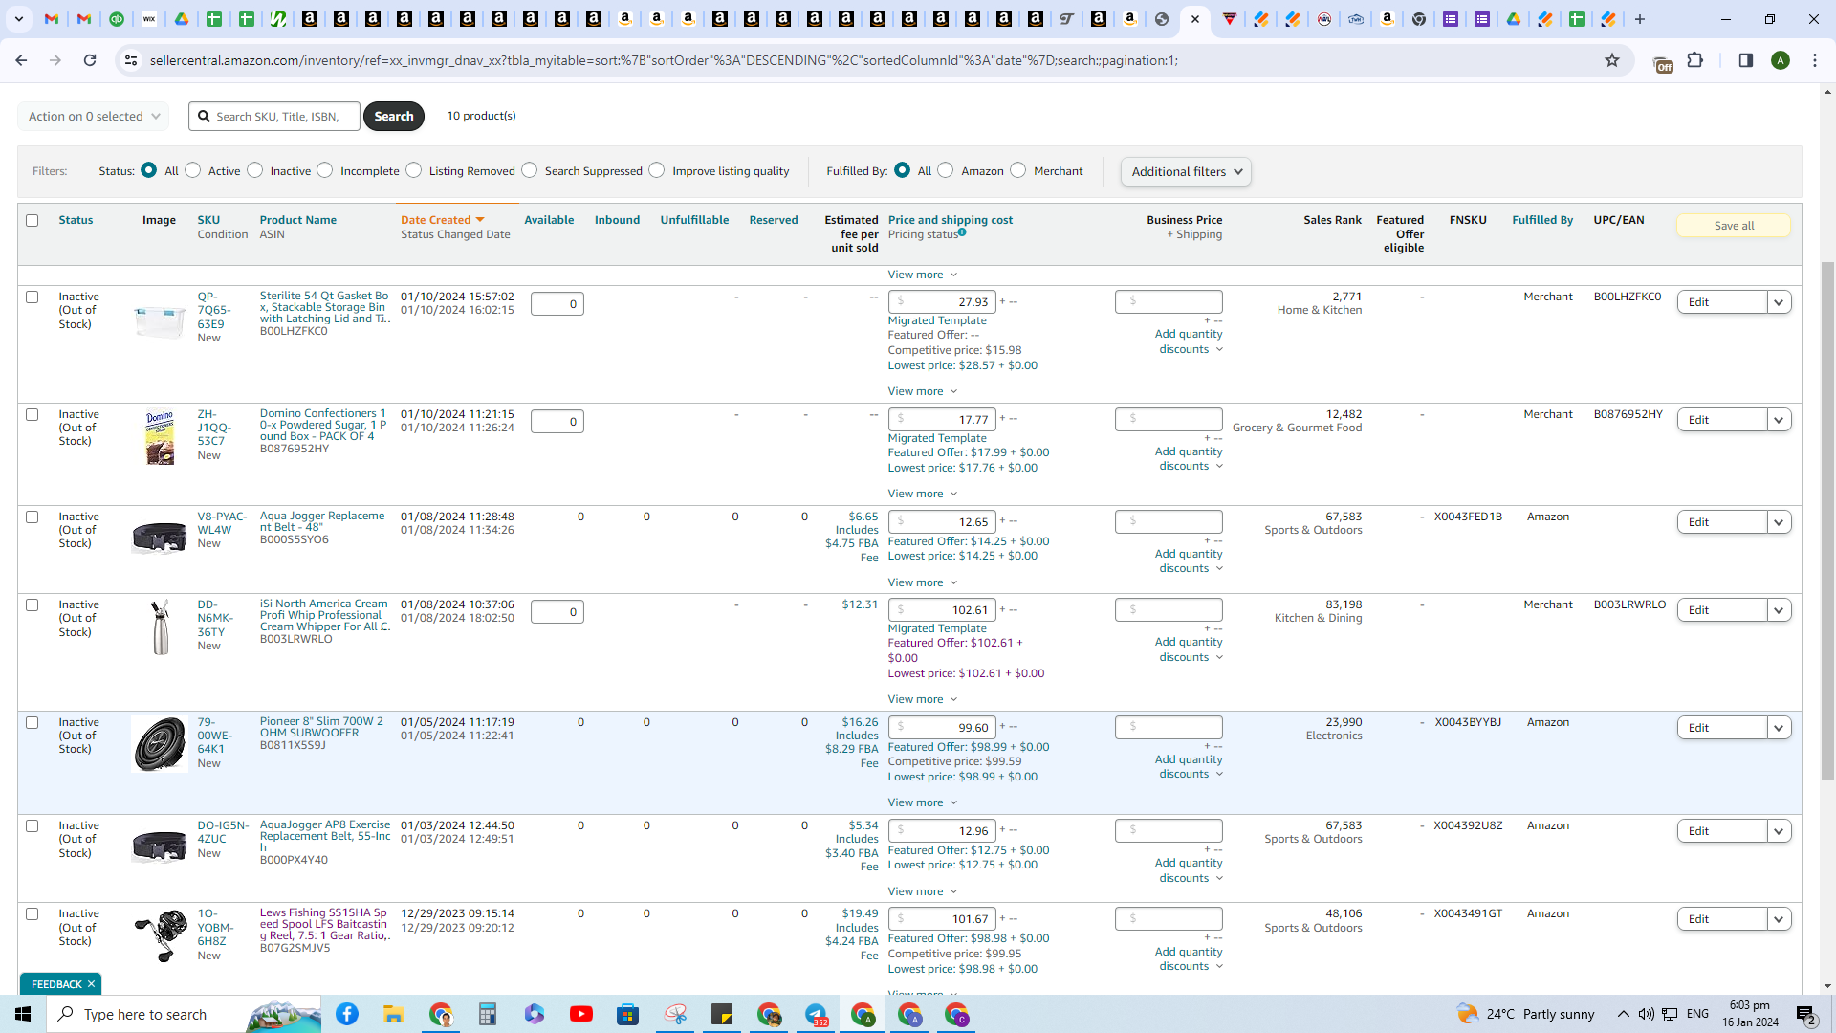Reload the Seller Central page
Viewport: 1836px width, 1033px height.
tap(90, 60)
